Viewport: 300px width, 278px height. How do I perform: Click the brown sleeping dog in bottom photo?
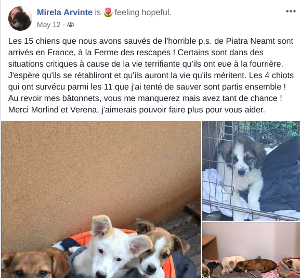255,266
